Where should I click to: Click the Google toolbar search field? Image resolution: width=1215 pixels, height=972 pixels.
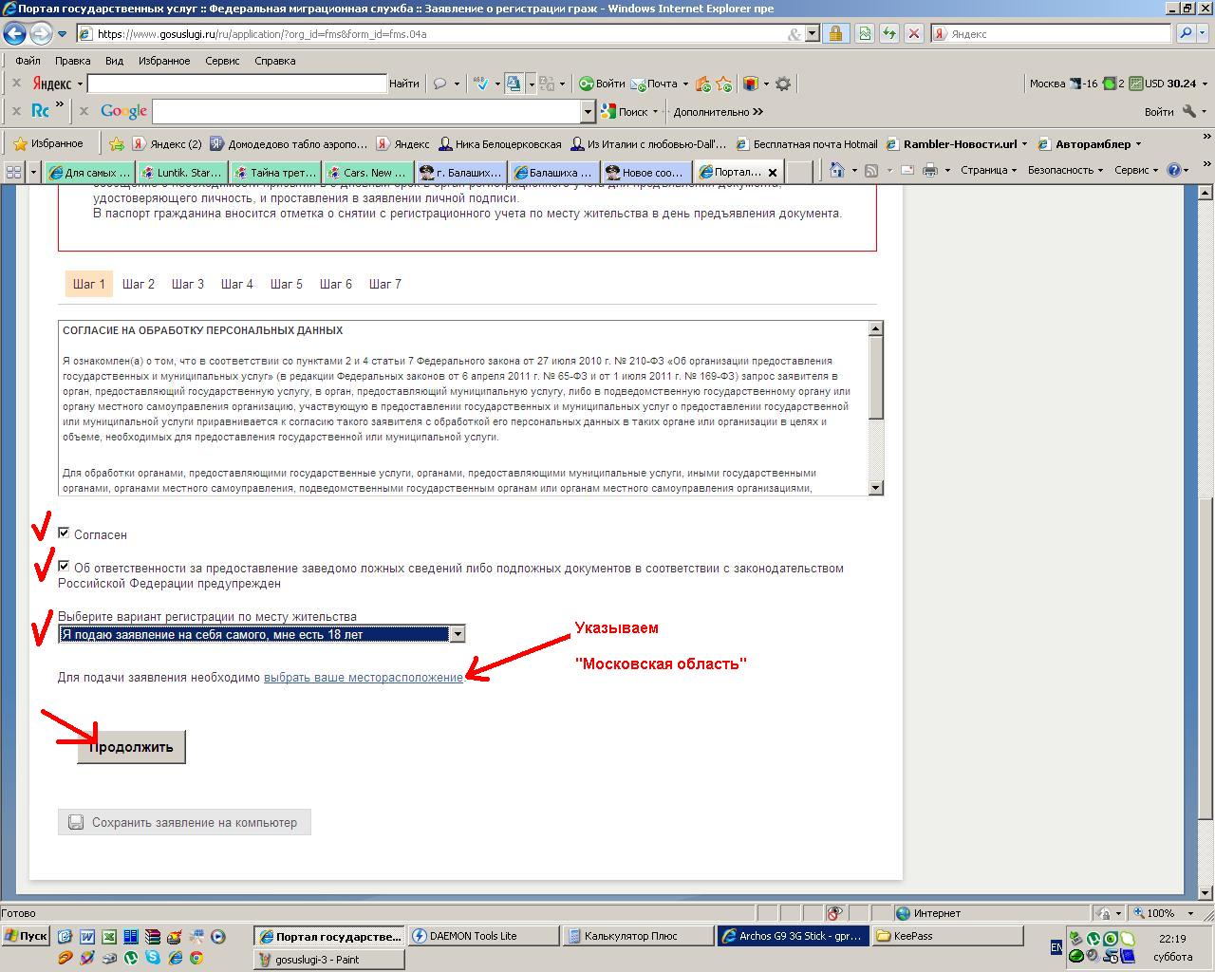366,112
